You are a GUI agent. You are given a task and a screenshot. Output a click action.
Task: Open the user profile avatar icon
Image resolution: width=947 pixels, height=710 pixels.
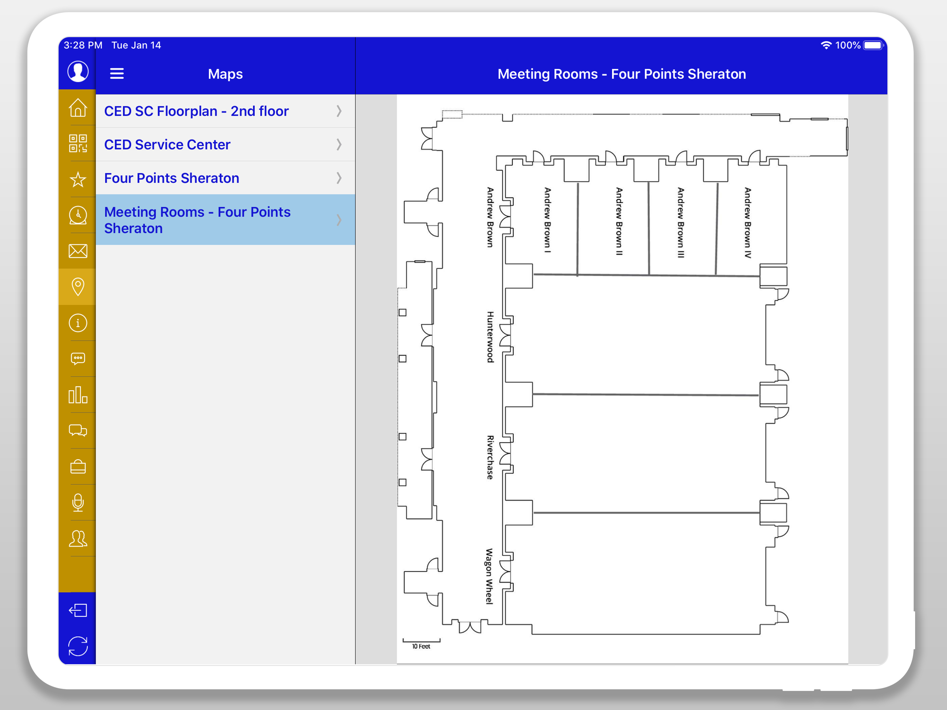click(x=78, y=71)
